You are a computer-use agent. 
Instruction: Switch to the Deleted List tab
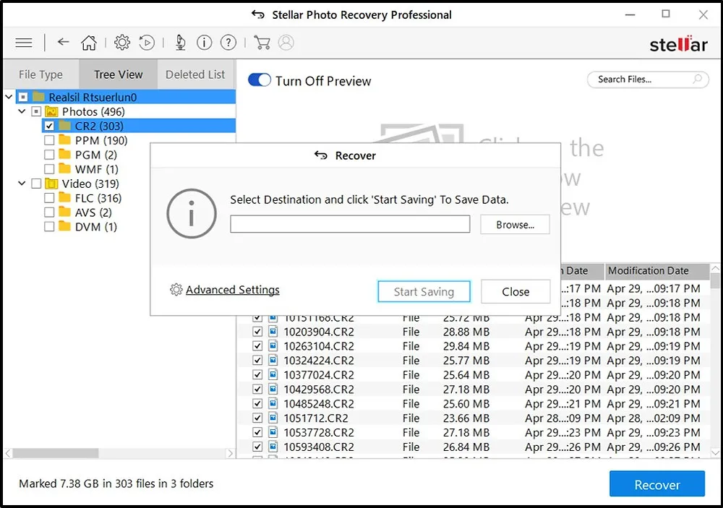pyautogui.click(x=195, y=74)
